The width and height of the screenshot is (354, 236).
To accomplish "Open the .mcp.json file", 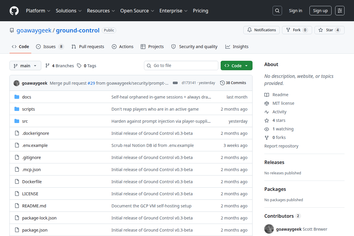I will [31, 170].
